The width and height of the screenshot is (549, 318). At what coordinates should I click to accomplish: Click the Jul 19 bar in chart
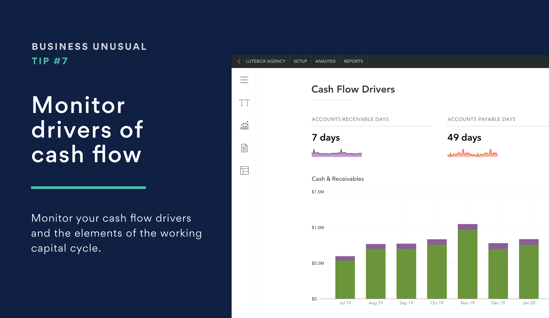coord(345,277)
